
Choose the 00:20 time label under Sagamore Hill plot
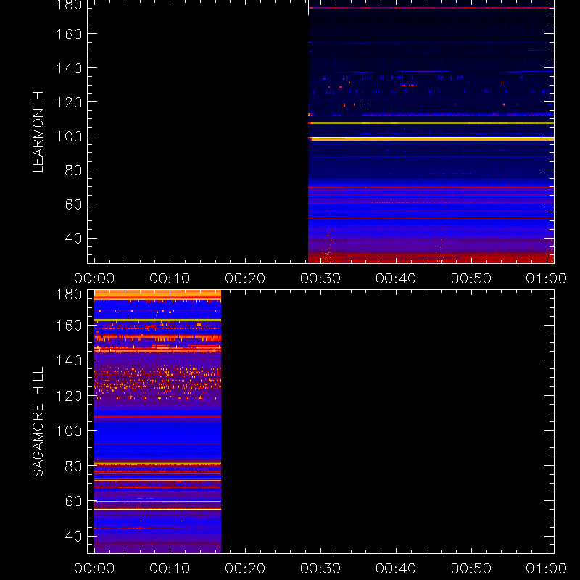coord(245,568)
